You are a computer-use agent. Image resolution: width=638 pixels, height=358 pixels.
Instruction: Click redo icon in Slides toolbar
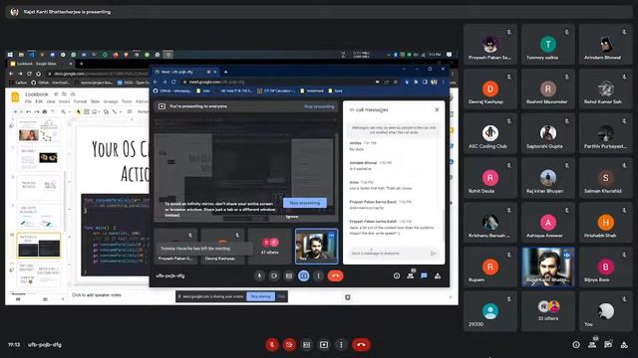(x=37, y=111)
